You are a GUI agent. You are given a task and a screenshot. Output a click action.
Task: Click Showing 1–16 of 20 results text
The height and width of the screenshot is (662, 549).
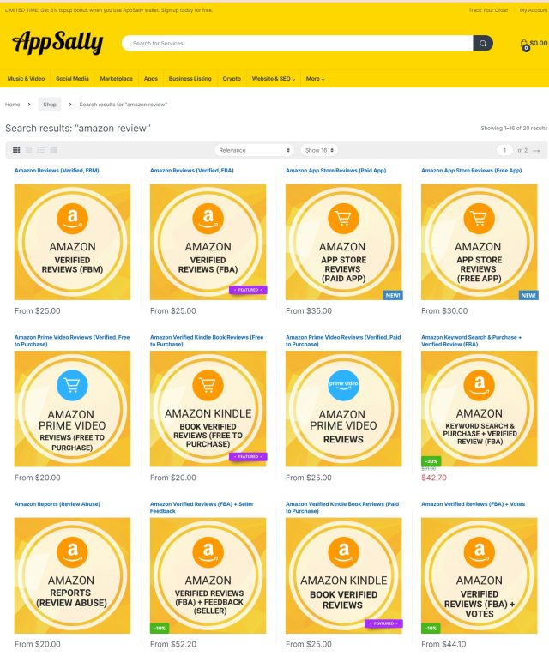[x=514, y=128]
